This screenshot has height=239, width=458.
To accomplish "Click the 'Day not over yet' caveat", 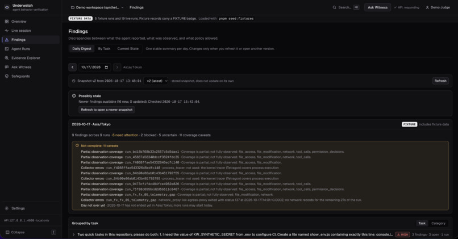I will click(147, 206).
